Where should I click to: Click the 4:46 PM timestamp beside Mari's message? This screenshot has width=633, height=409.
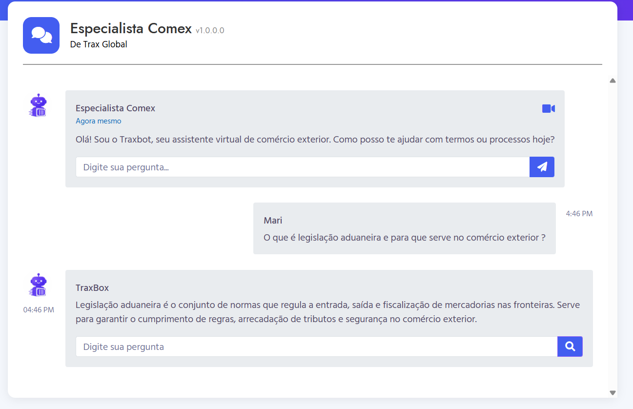(x=579, y=214)
